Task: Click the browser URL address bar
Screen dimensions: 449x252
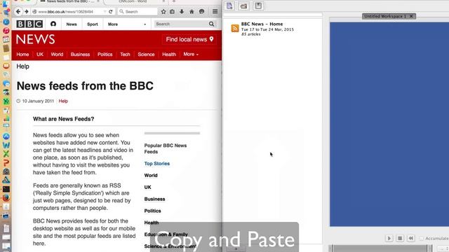Action: coord(69,12)
